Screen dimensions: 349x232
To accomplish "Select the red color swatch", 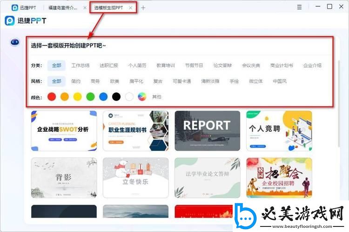I will 52,97.
